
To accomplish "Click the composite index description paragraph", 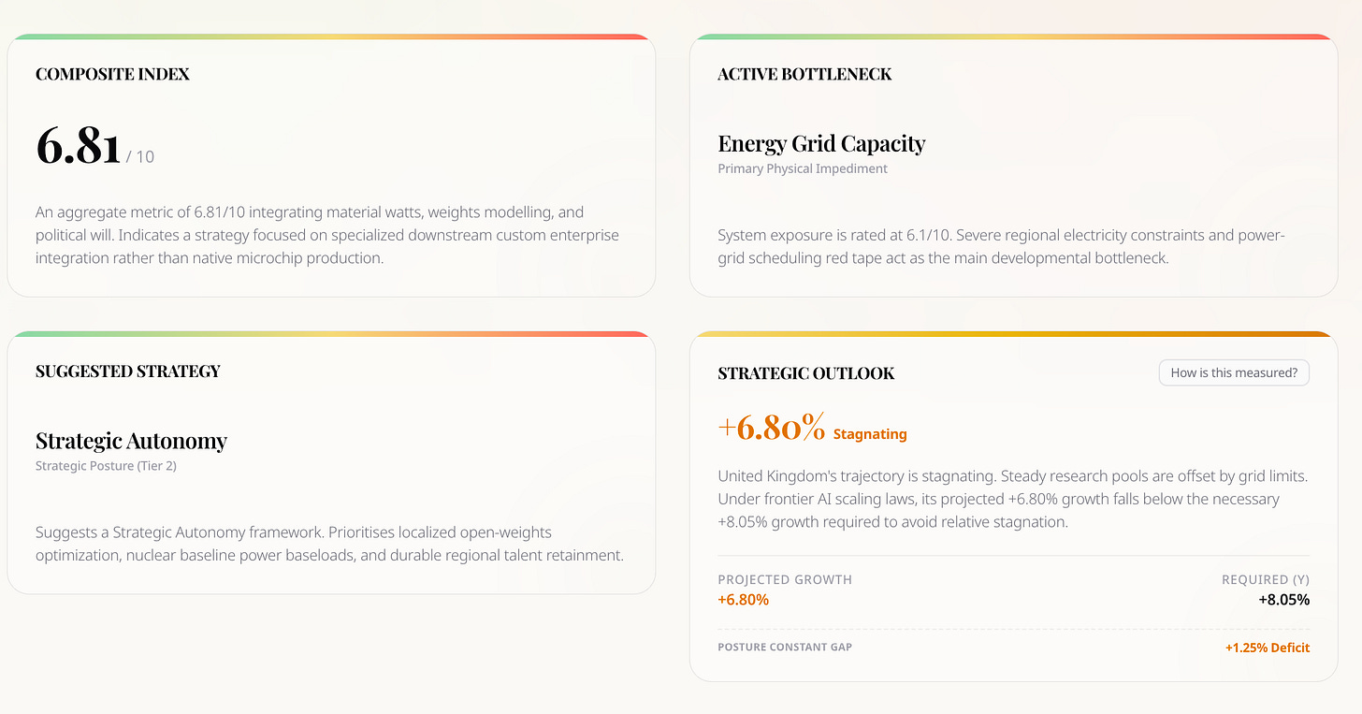I will (327, 235).
